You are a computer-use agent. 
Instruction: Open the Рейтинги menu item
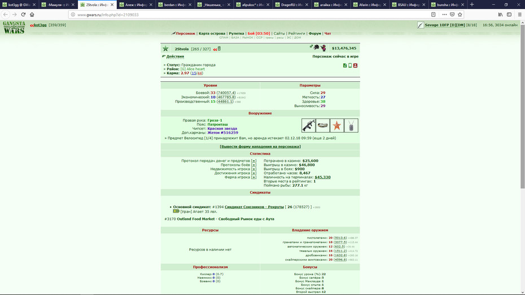click(296, 33)
